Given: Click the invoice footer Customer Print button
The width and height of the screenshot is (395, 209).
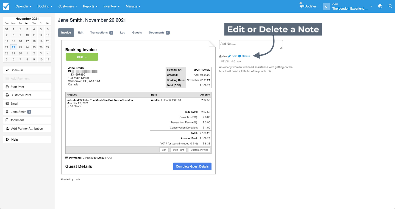Looking at the screenshot, I should [199, 150].
